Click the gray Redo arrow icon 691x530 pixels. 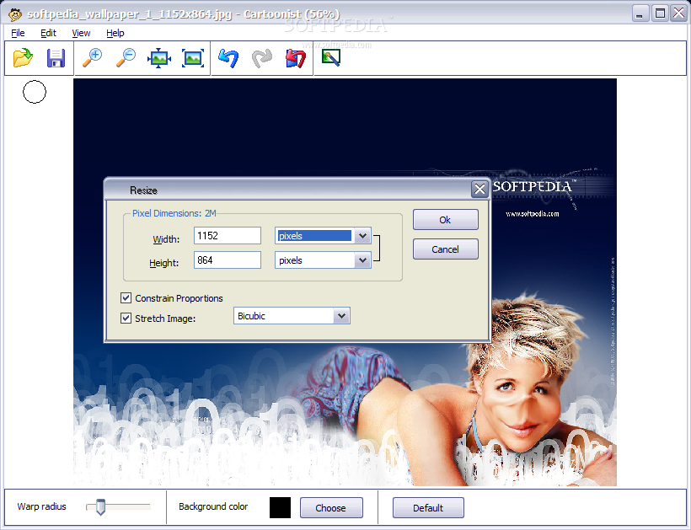[262, 57]
